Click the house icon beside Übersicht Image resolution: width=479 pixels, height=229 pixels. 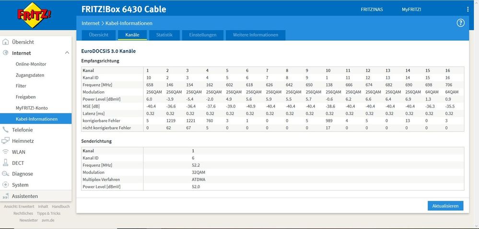[5, 42]
